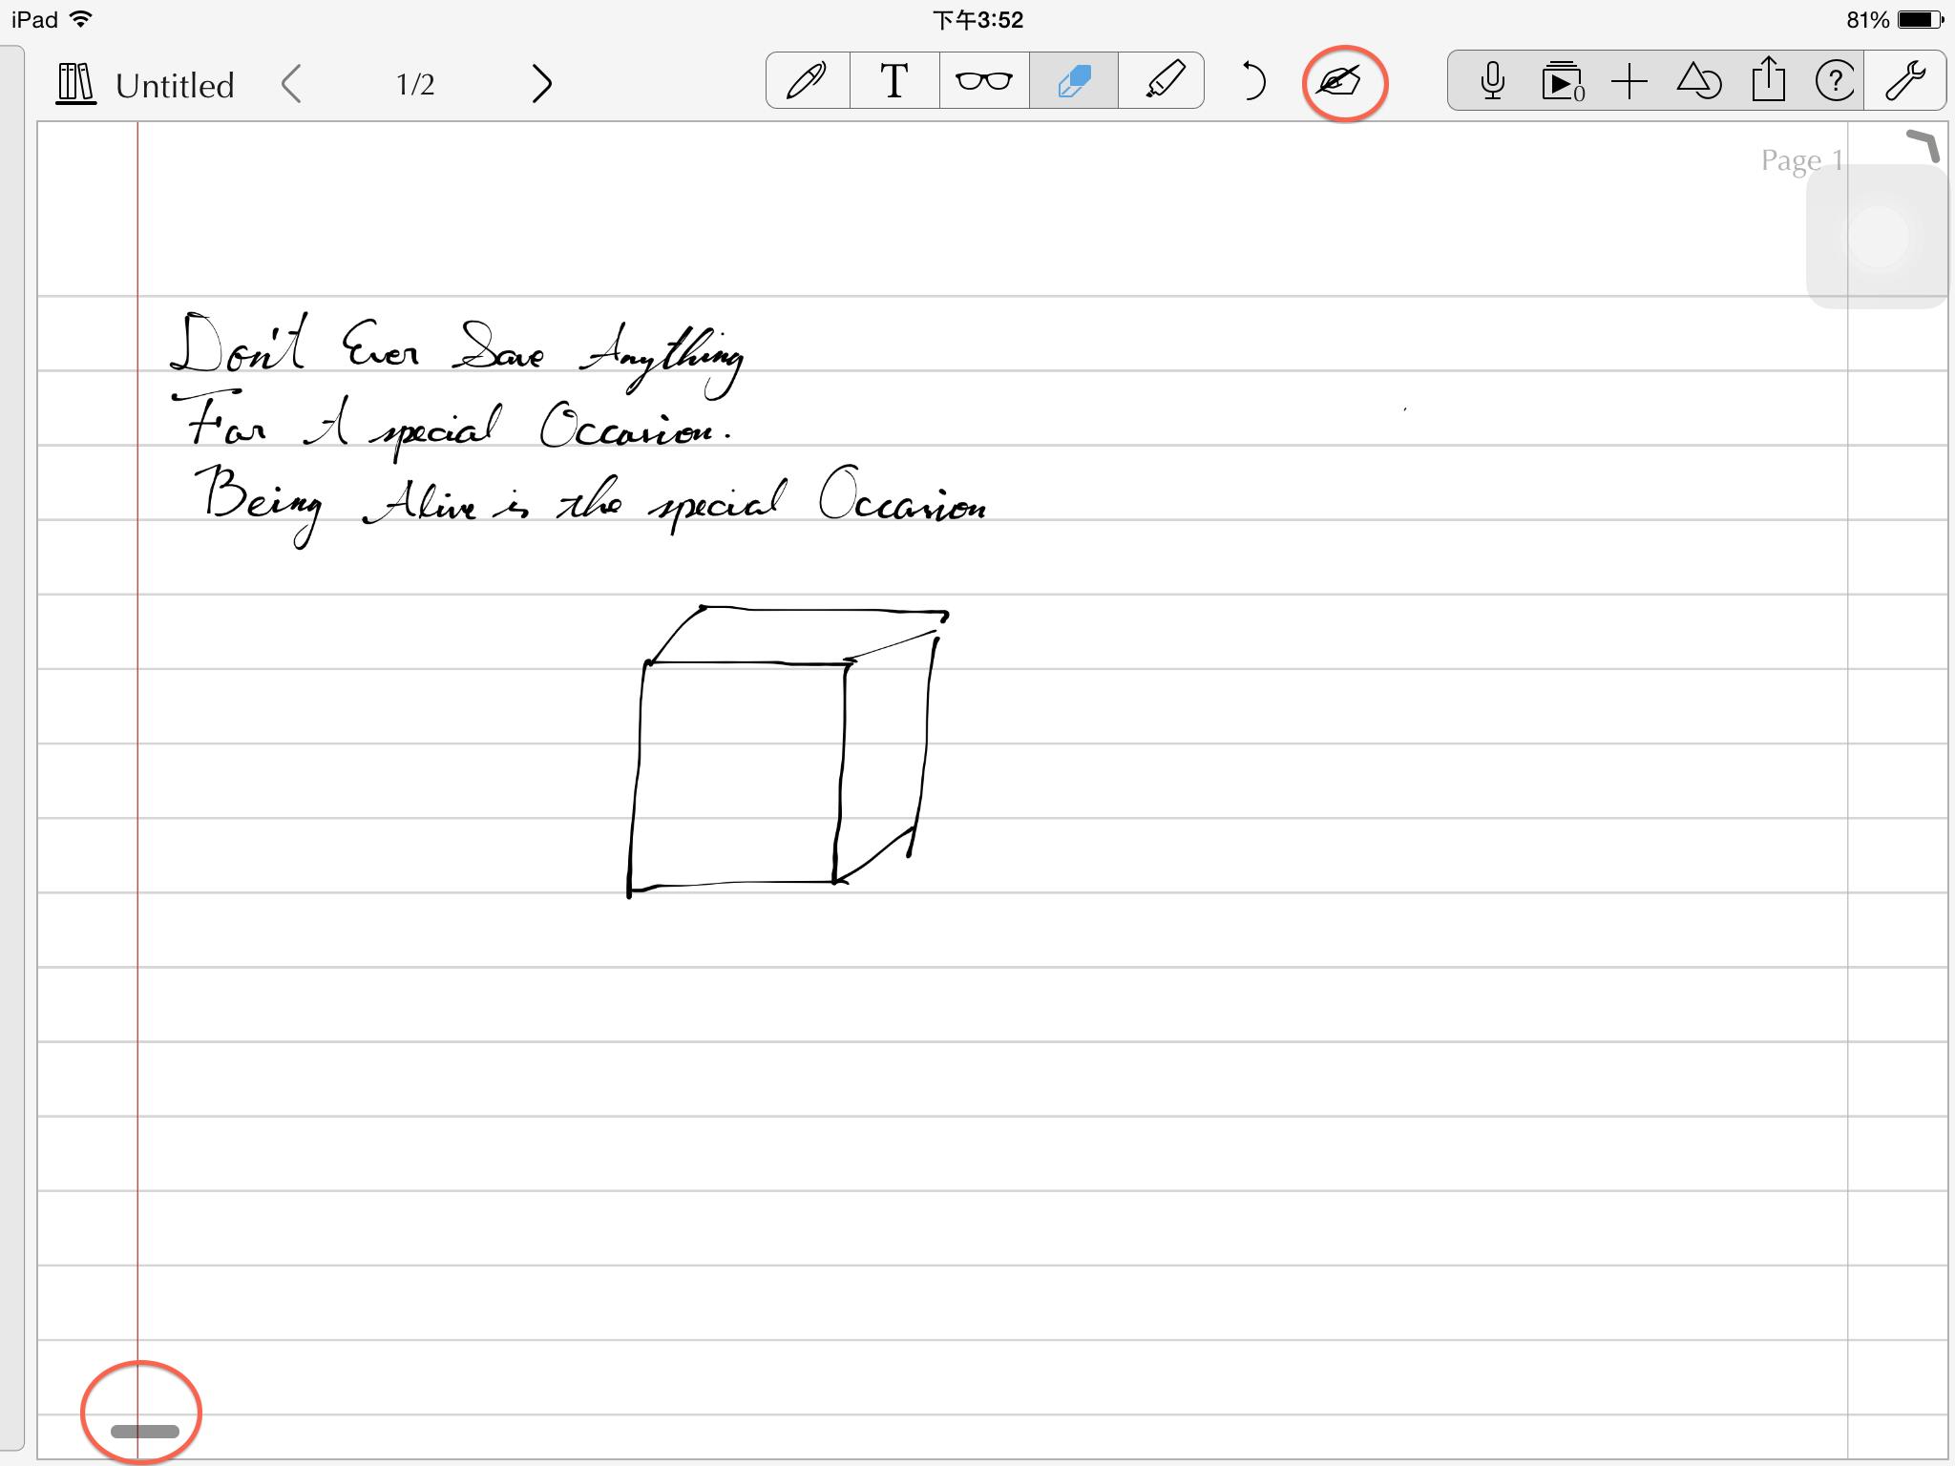Share or export the notebook
The width and height of the screenshot is (1955, 1466).
click(x=1768, y=80)
